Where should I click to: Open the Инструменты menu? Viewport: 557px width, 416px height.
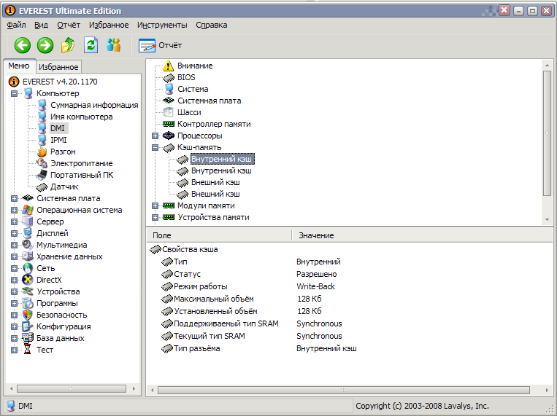coord(162,25)
